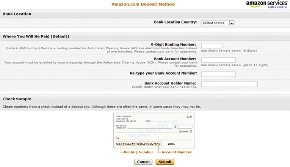Click the 'Your account must be enabled' description text

coord(100,64)
